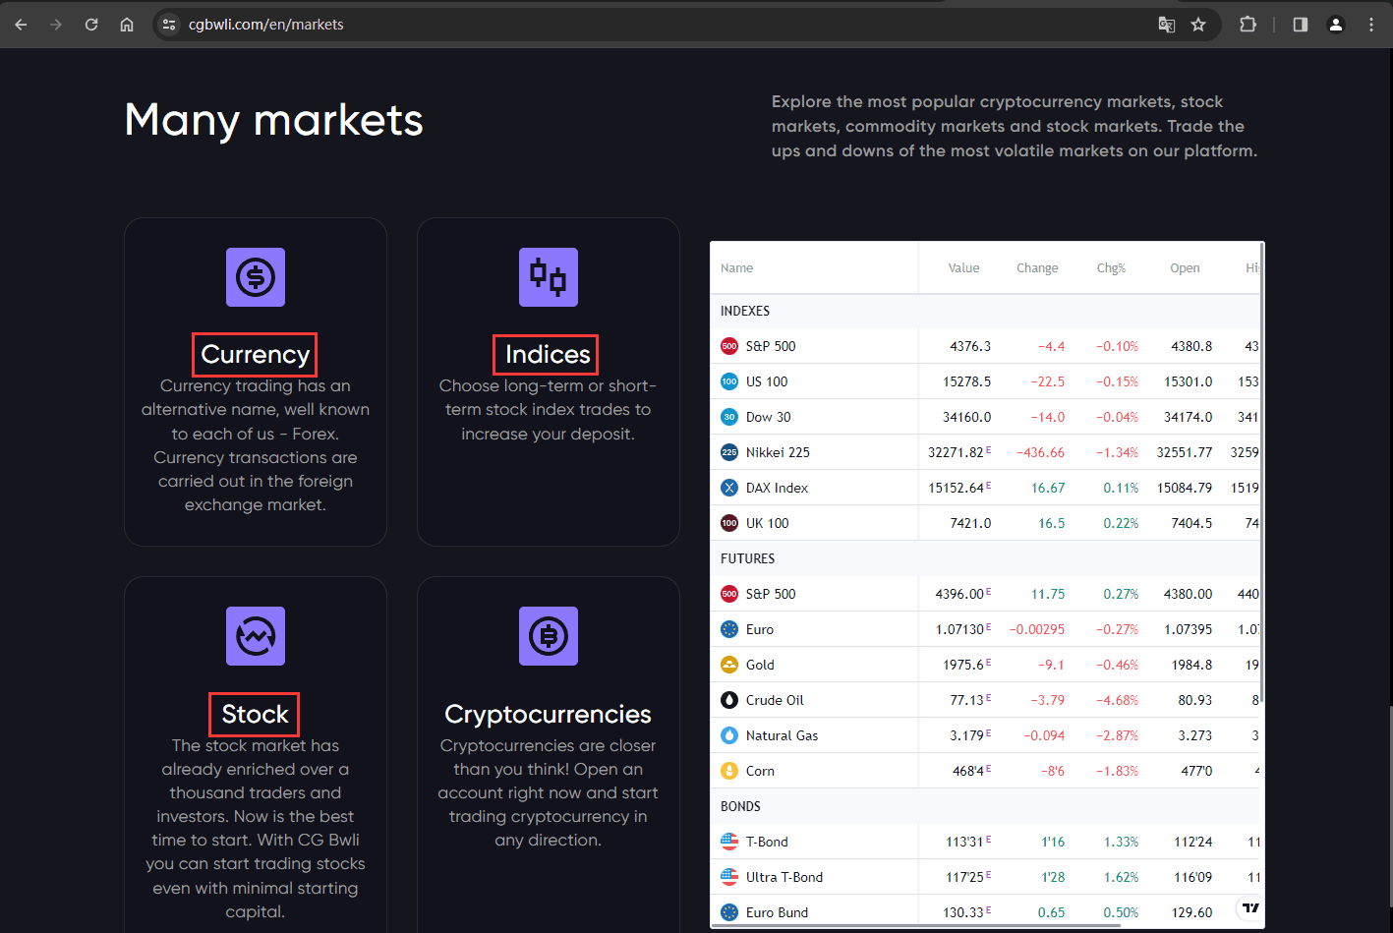Open the Natural Gas row name
This screenshot has width=1393, height=933.
click(x=782, y=735)
